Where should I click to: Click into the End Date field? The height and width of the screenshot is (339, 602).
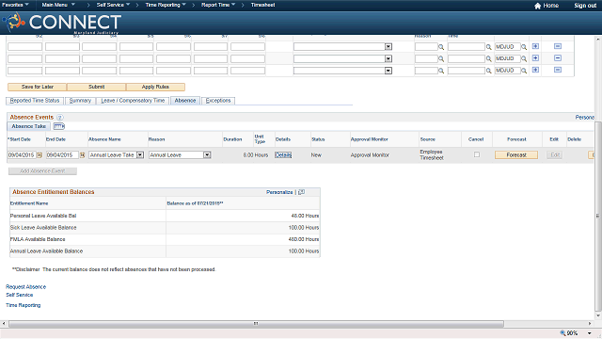tap(62, 154)
